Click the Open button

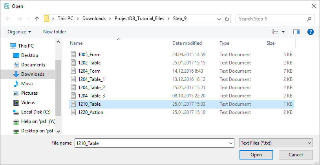click(256, 155)
